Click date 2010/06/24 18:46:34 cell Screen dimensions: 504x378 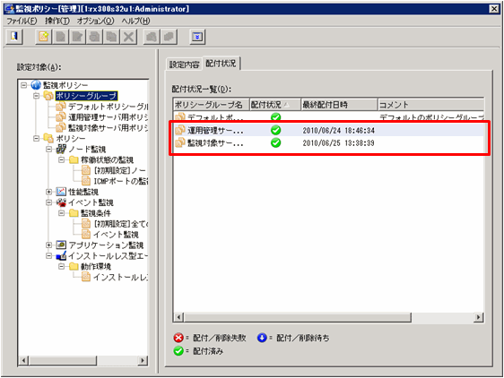pyautogui.click(x=338, y=131)
